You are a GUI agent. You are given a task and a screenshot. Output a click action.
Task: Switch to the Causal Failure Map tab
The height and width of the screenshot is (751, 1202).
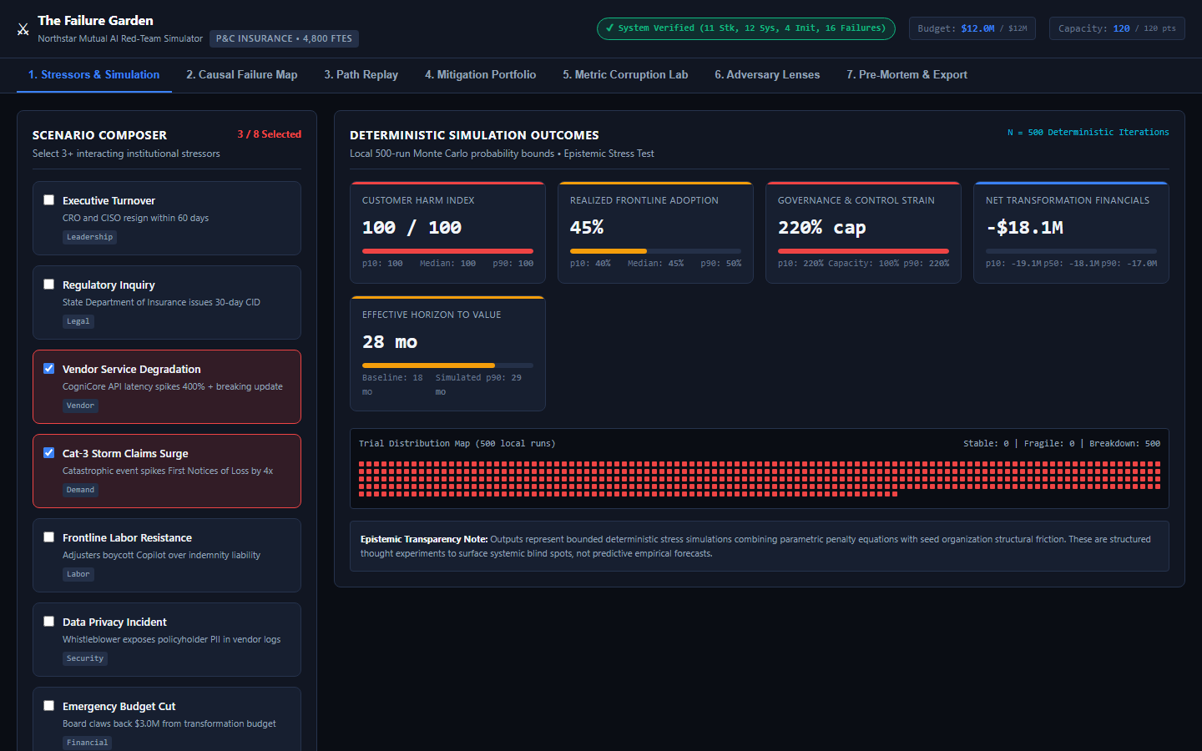pos(242,75)
